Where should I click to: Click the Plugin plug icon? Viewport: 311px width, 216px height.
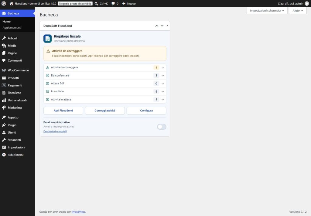(4, 125)
